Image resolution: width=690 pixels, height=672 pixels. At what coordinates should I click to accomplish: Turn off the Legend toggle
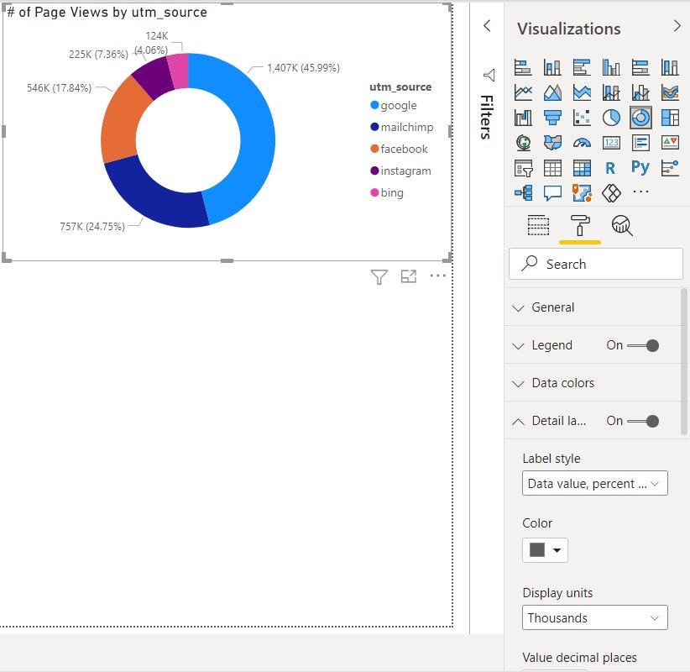pyautogui.click(x=643, y=346)
